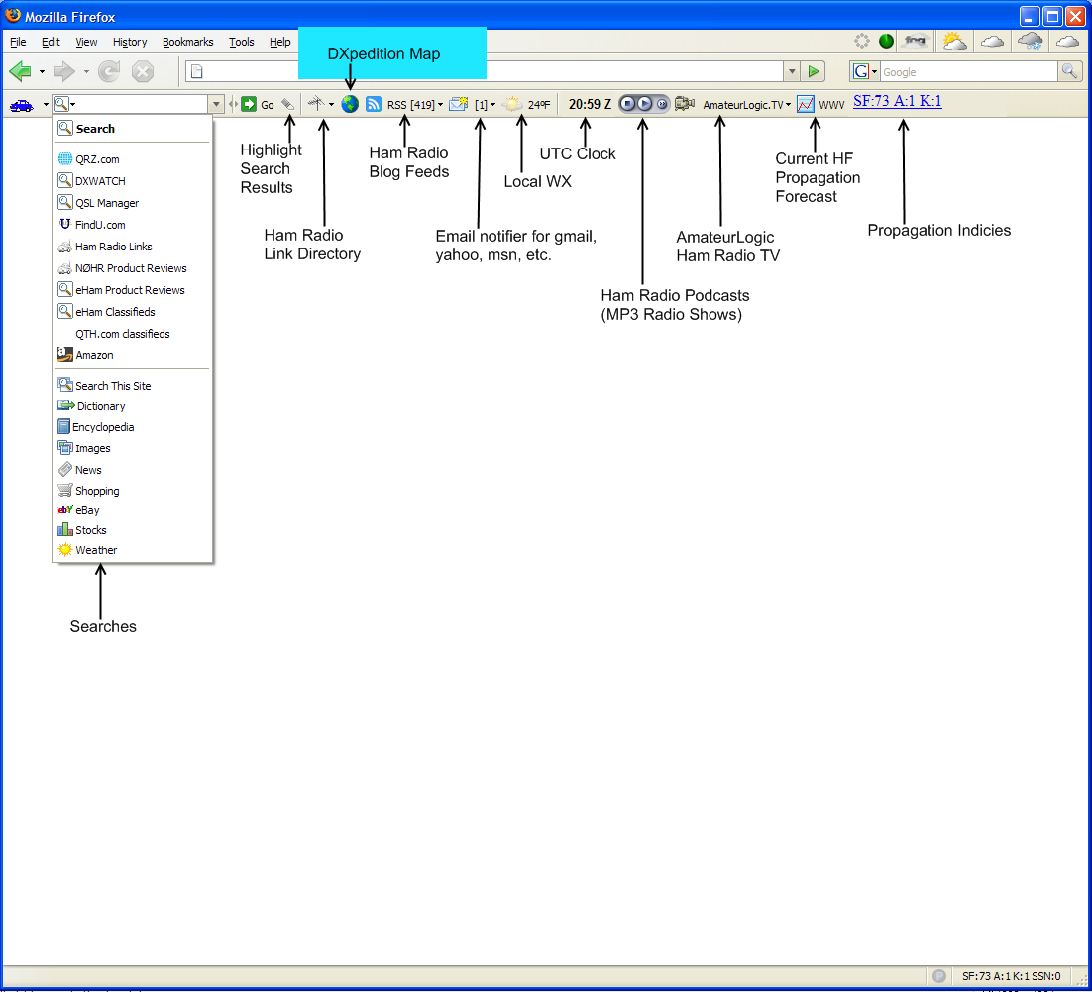Click the blue RSS feed icon

(374, 104)
